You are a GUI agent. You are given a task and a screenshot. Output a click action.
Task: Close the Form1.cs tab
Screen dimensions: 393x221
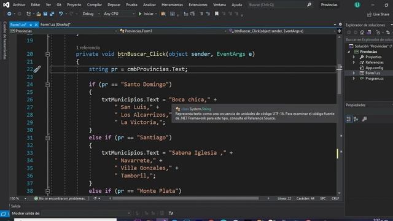pos(36,25)
